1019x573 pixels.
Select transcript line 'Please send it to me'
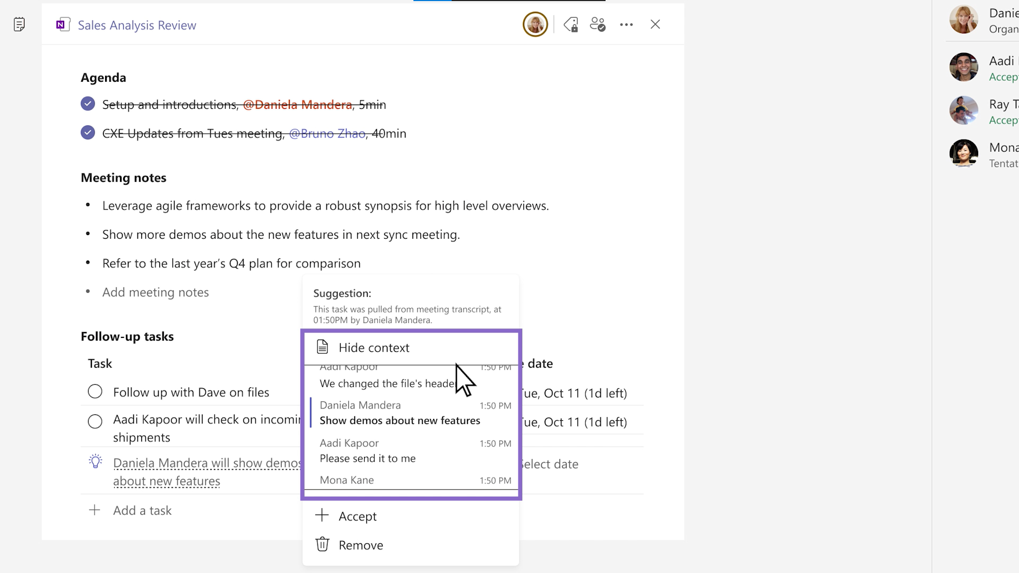(x=367, y=458)
